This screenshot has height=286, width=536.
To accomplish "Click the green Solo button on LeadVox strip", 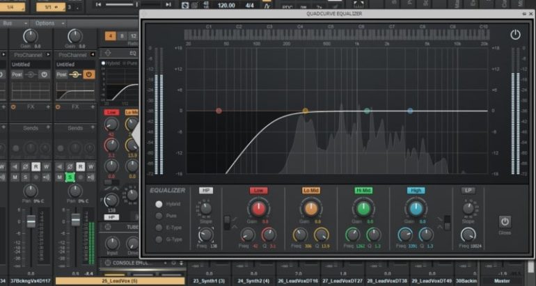I will coord(70,177).
